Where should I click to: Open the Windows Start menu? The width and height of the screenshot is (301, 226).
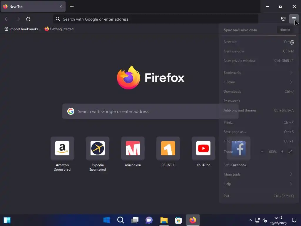(x=106, y=220)
